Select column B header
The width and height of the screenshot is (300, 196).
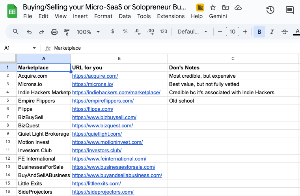pos(119,59)
